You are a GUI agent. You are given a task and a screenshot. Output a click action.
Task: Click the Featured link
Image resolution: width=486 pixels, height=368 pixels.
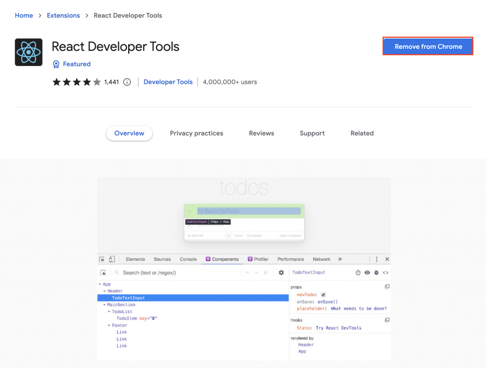tap(77, 64)
